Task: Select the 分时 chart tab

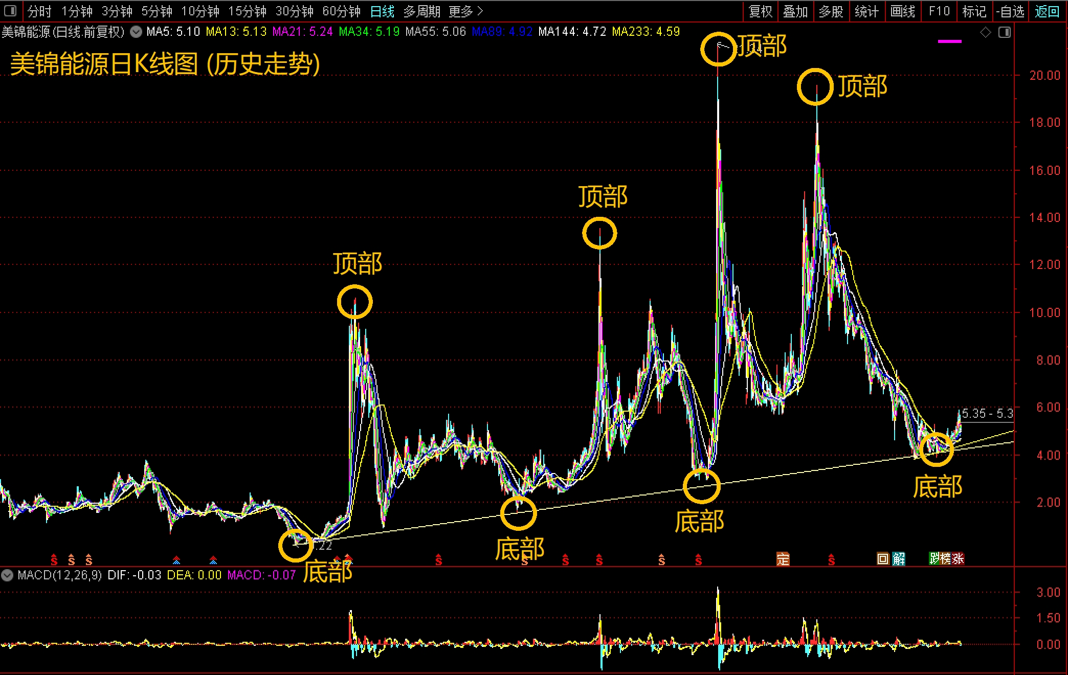Action: click(x=39, y=11)
